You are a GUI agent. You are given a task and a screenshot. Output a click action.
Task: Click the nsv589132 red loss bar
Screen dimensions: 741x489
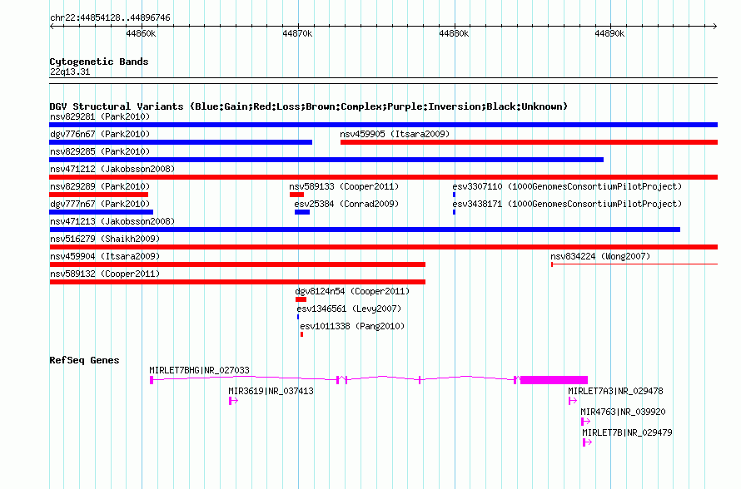(237, 282)
